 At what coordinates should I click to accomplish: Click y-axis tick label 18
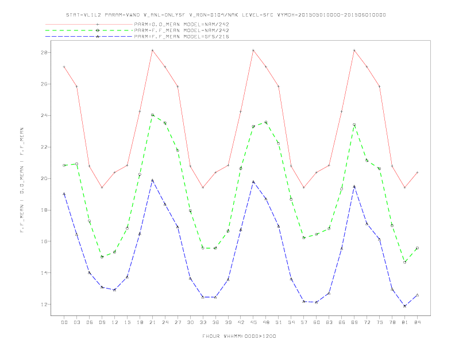(x=44, y=210)
